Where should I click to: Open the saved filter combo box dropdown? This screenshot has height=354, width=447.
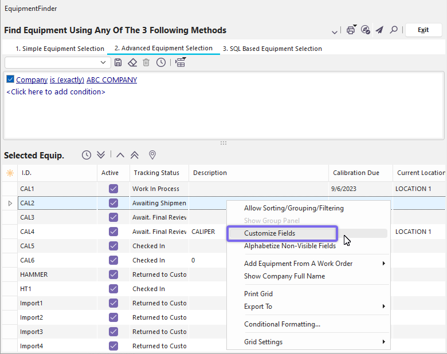point(103,62)
